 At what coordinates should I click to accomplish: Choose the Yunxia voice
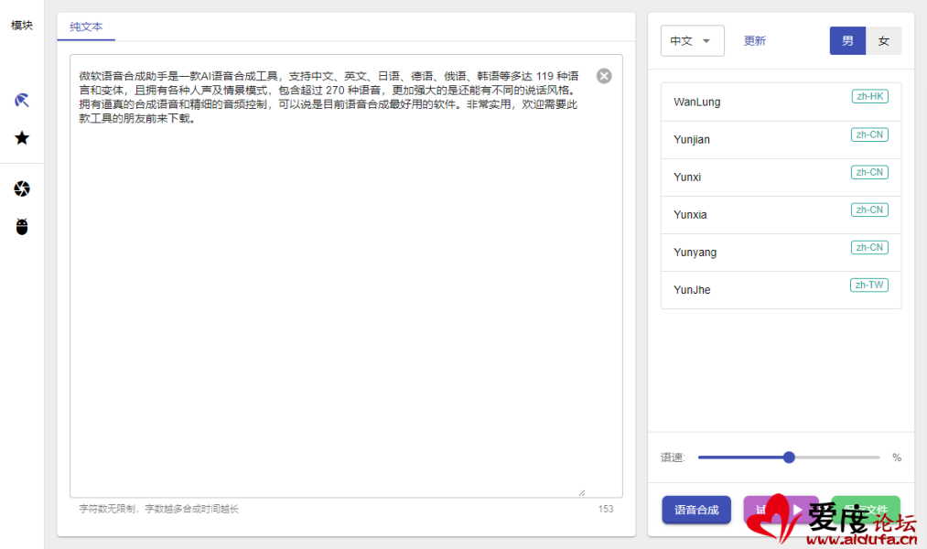point(781,214)
